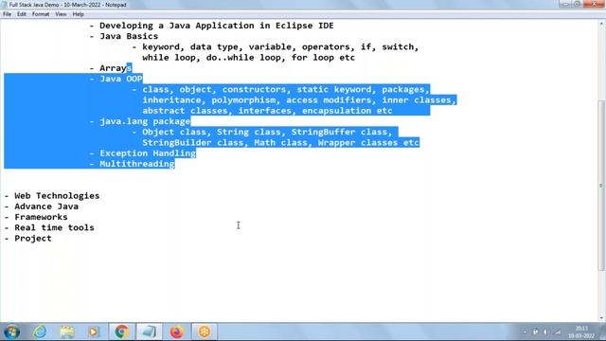Click the word 'interfaces'

[x=265, y=111]
